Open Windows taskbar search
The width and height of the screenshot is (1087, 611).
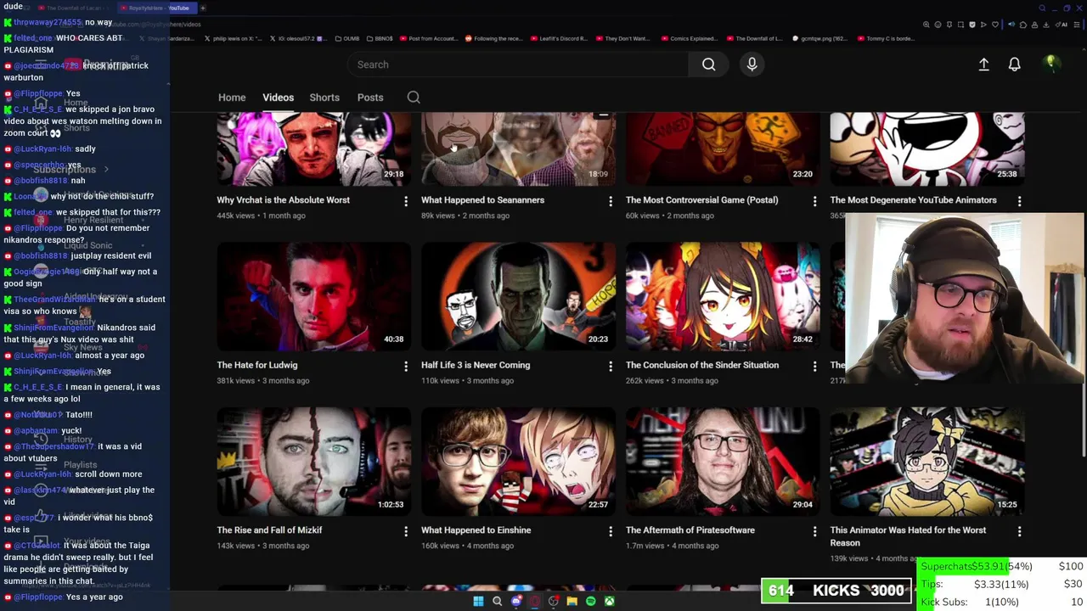[497, 601]
